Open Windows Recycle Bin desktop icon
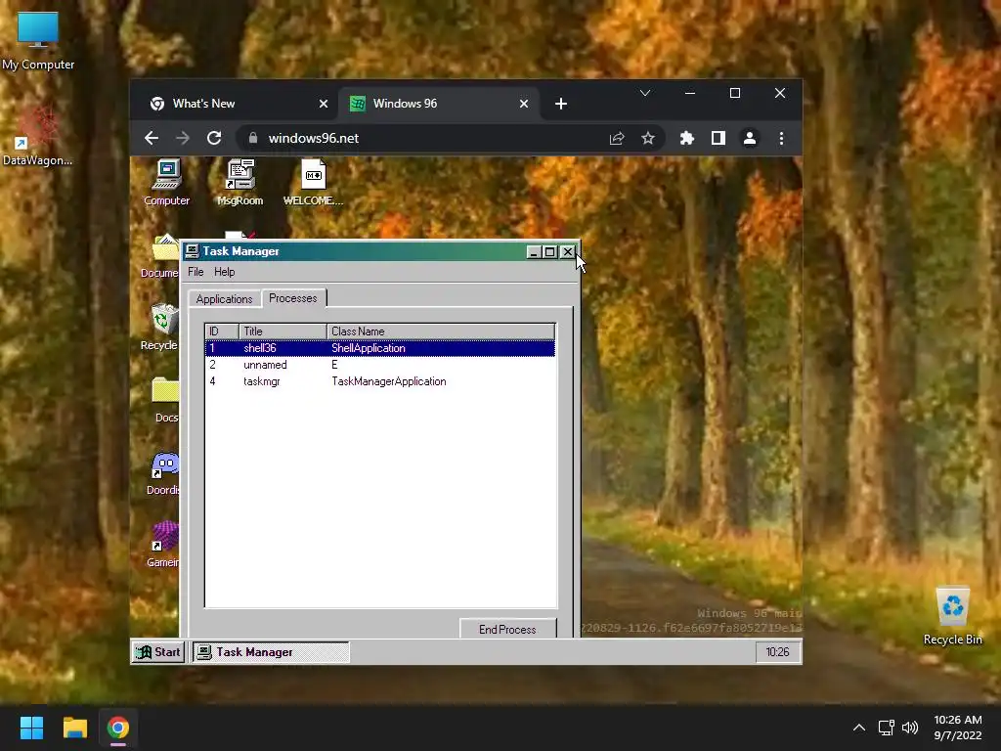 coord(952,616)
